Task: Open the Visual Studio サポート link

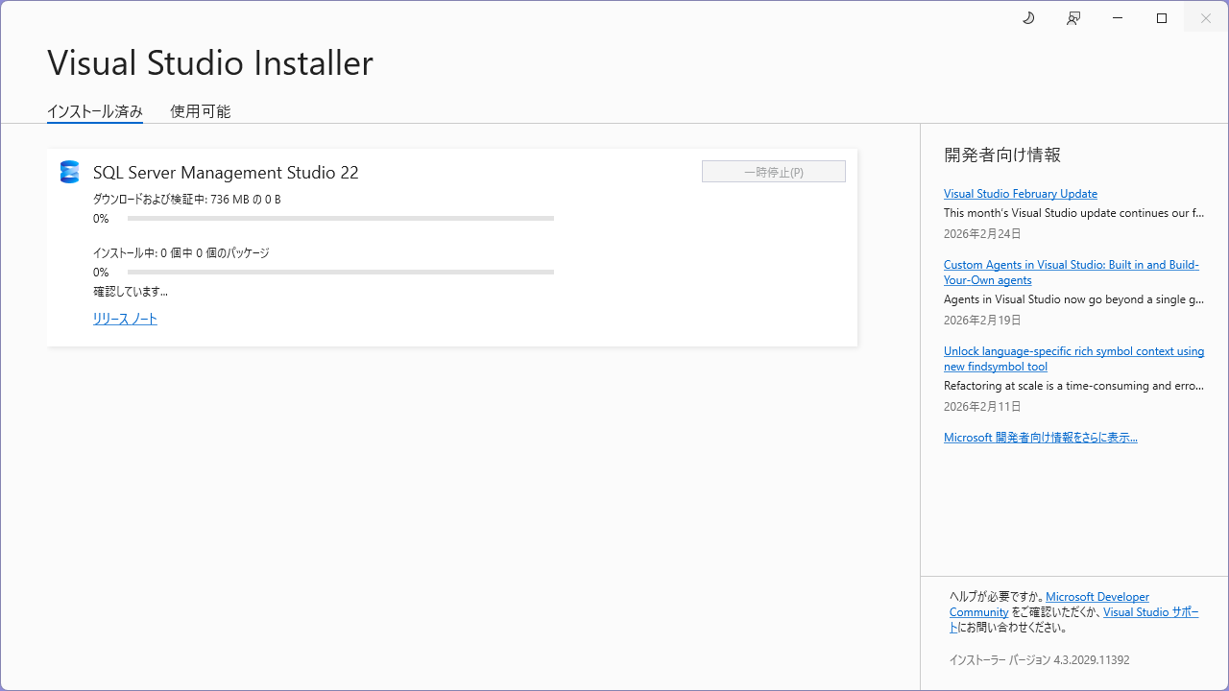Action: 1150,612
